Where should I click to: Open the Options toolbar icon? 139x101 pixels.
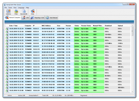8,12
